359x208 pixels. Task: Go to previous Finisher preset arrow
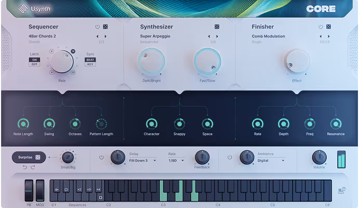coord(321,36)
